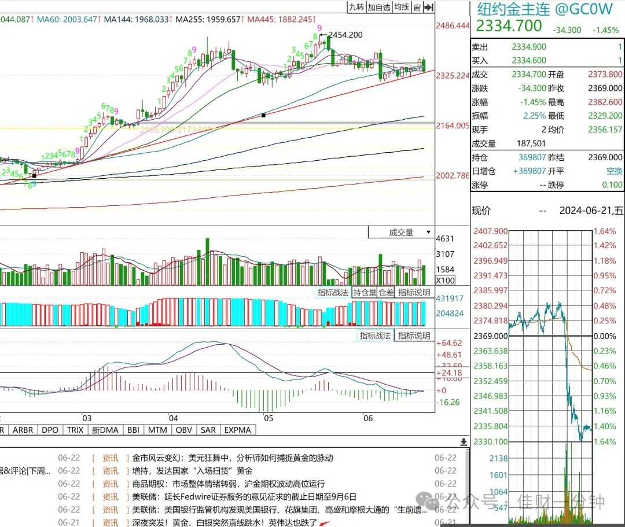This screenshot has width=625, height=527.
Task: Switch to the EXPMA indicator tab
Action: click(238, 430)
